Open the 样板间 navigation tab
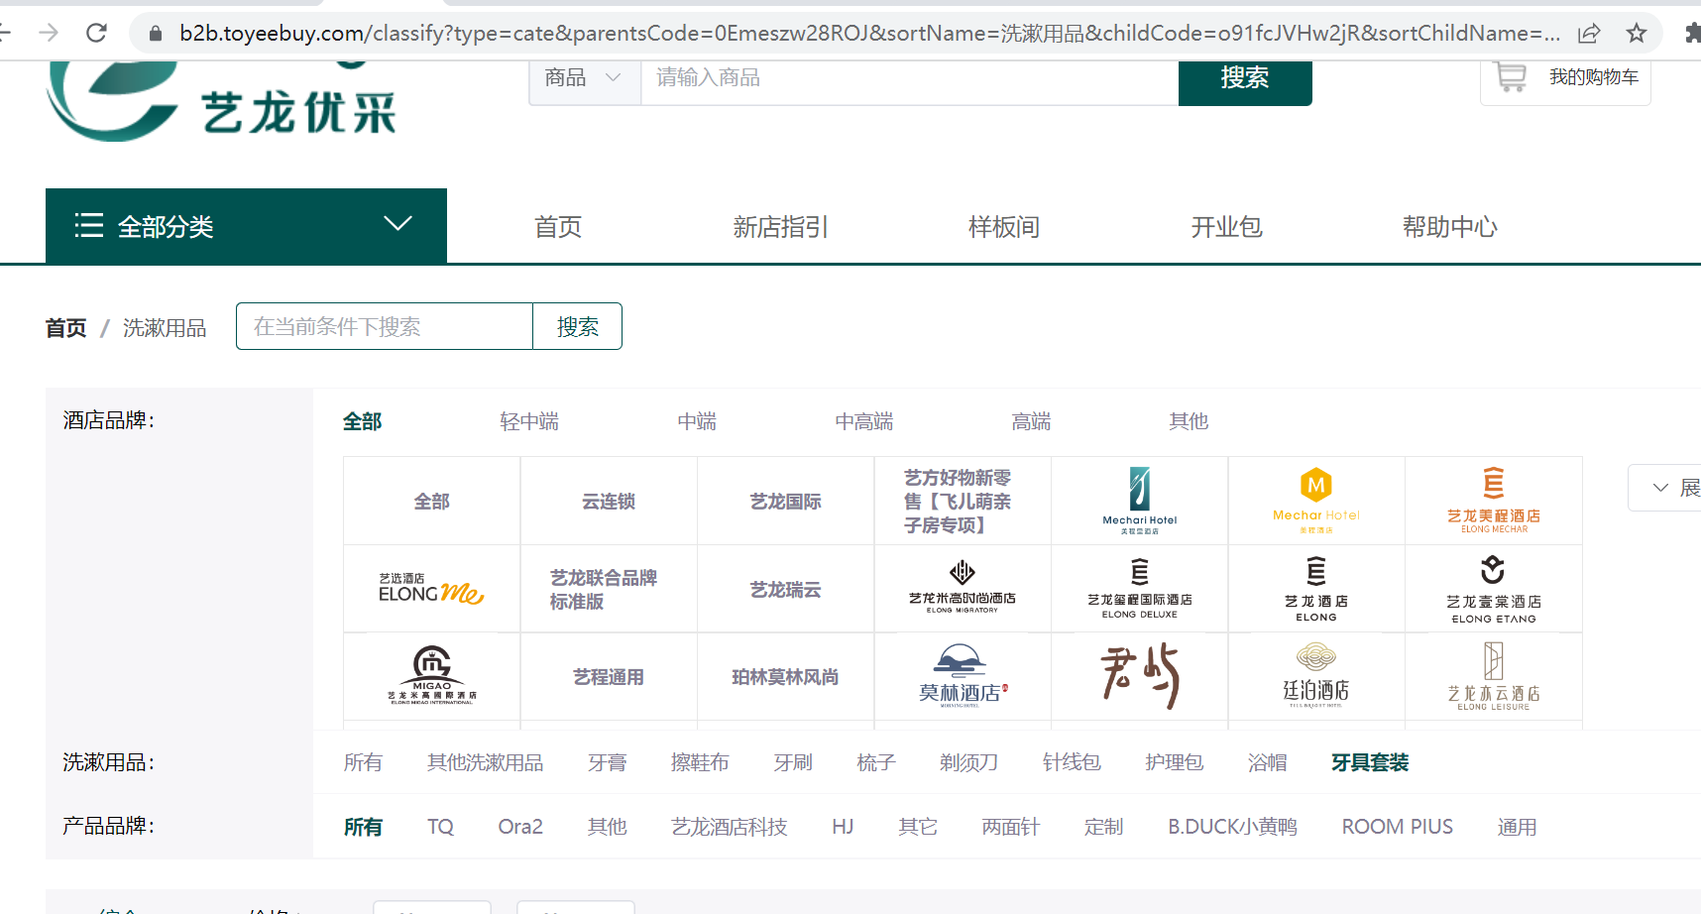This screenshot has width=1701, height=914. point(1003,227)
